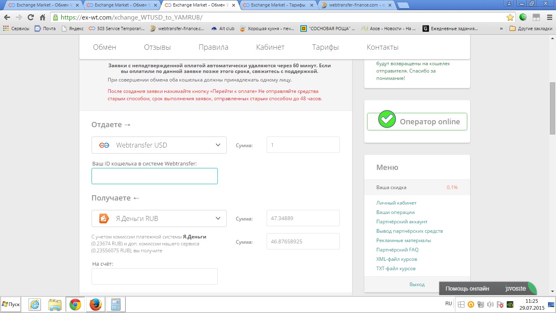Click the bookmark star in address bar
This screenshot has height=313, width=556.
tap(510, 18)
